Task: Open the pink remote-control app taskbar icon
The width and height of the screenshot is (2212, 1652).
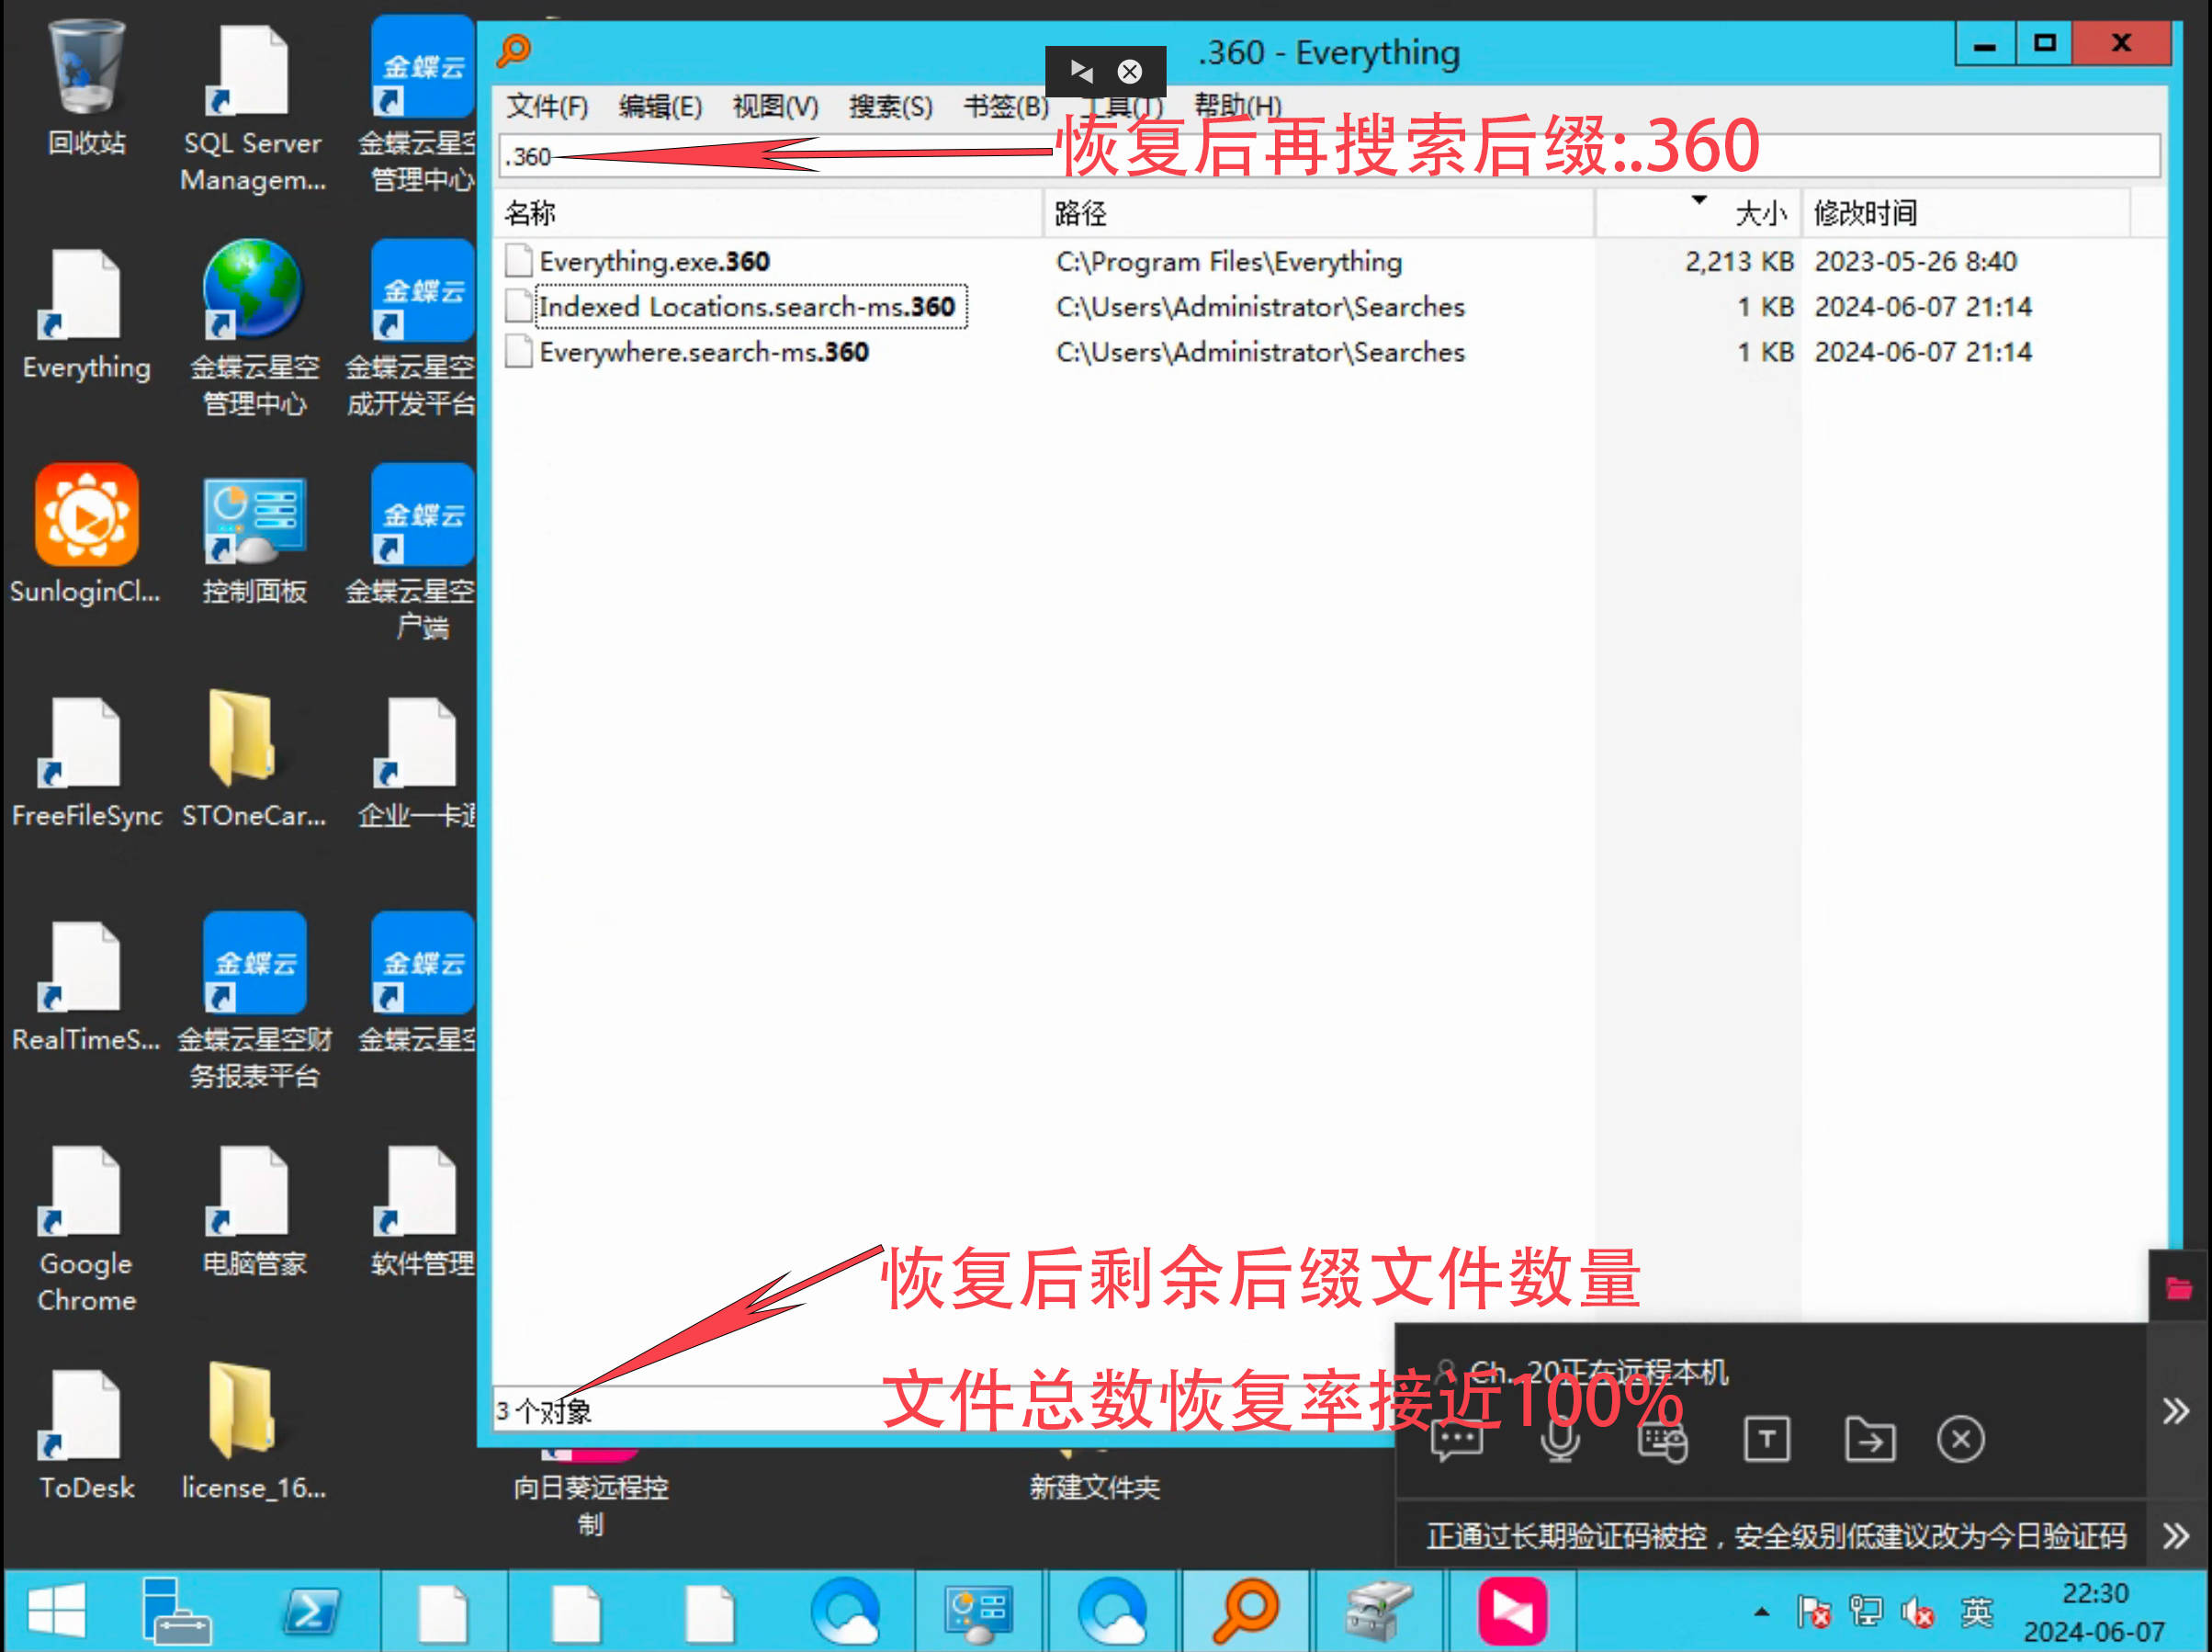Action: pos(1511,1611)
